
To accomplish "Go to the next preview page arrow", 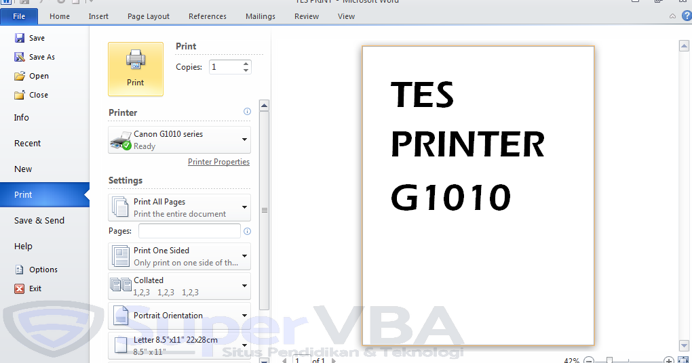I will [x=334, y=361].
